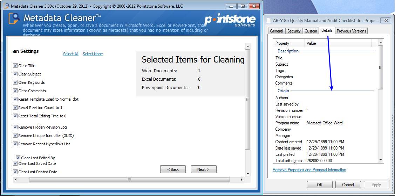The image size is (395, 196).
Task: Proceed with the Next button
Action: [204, 169]
